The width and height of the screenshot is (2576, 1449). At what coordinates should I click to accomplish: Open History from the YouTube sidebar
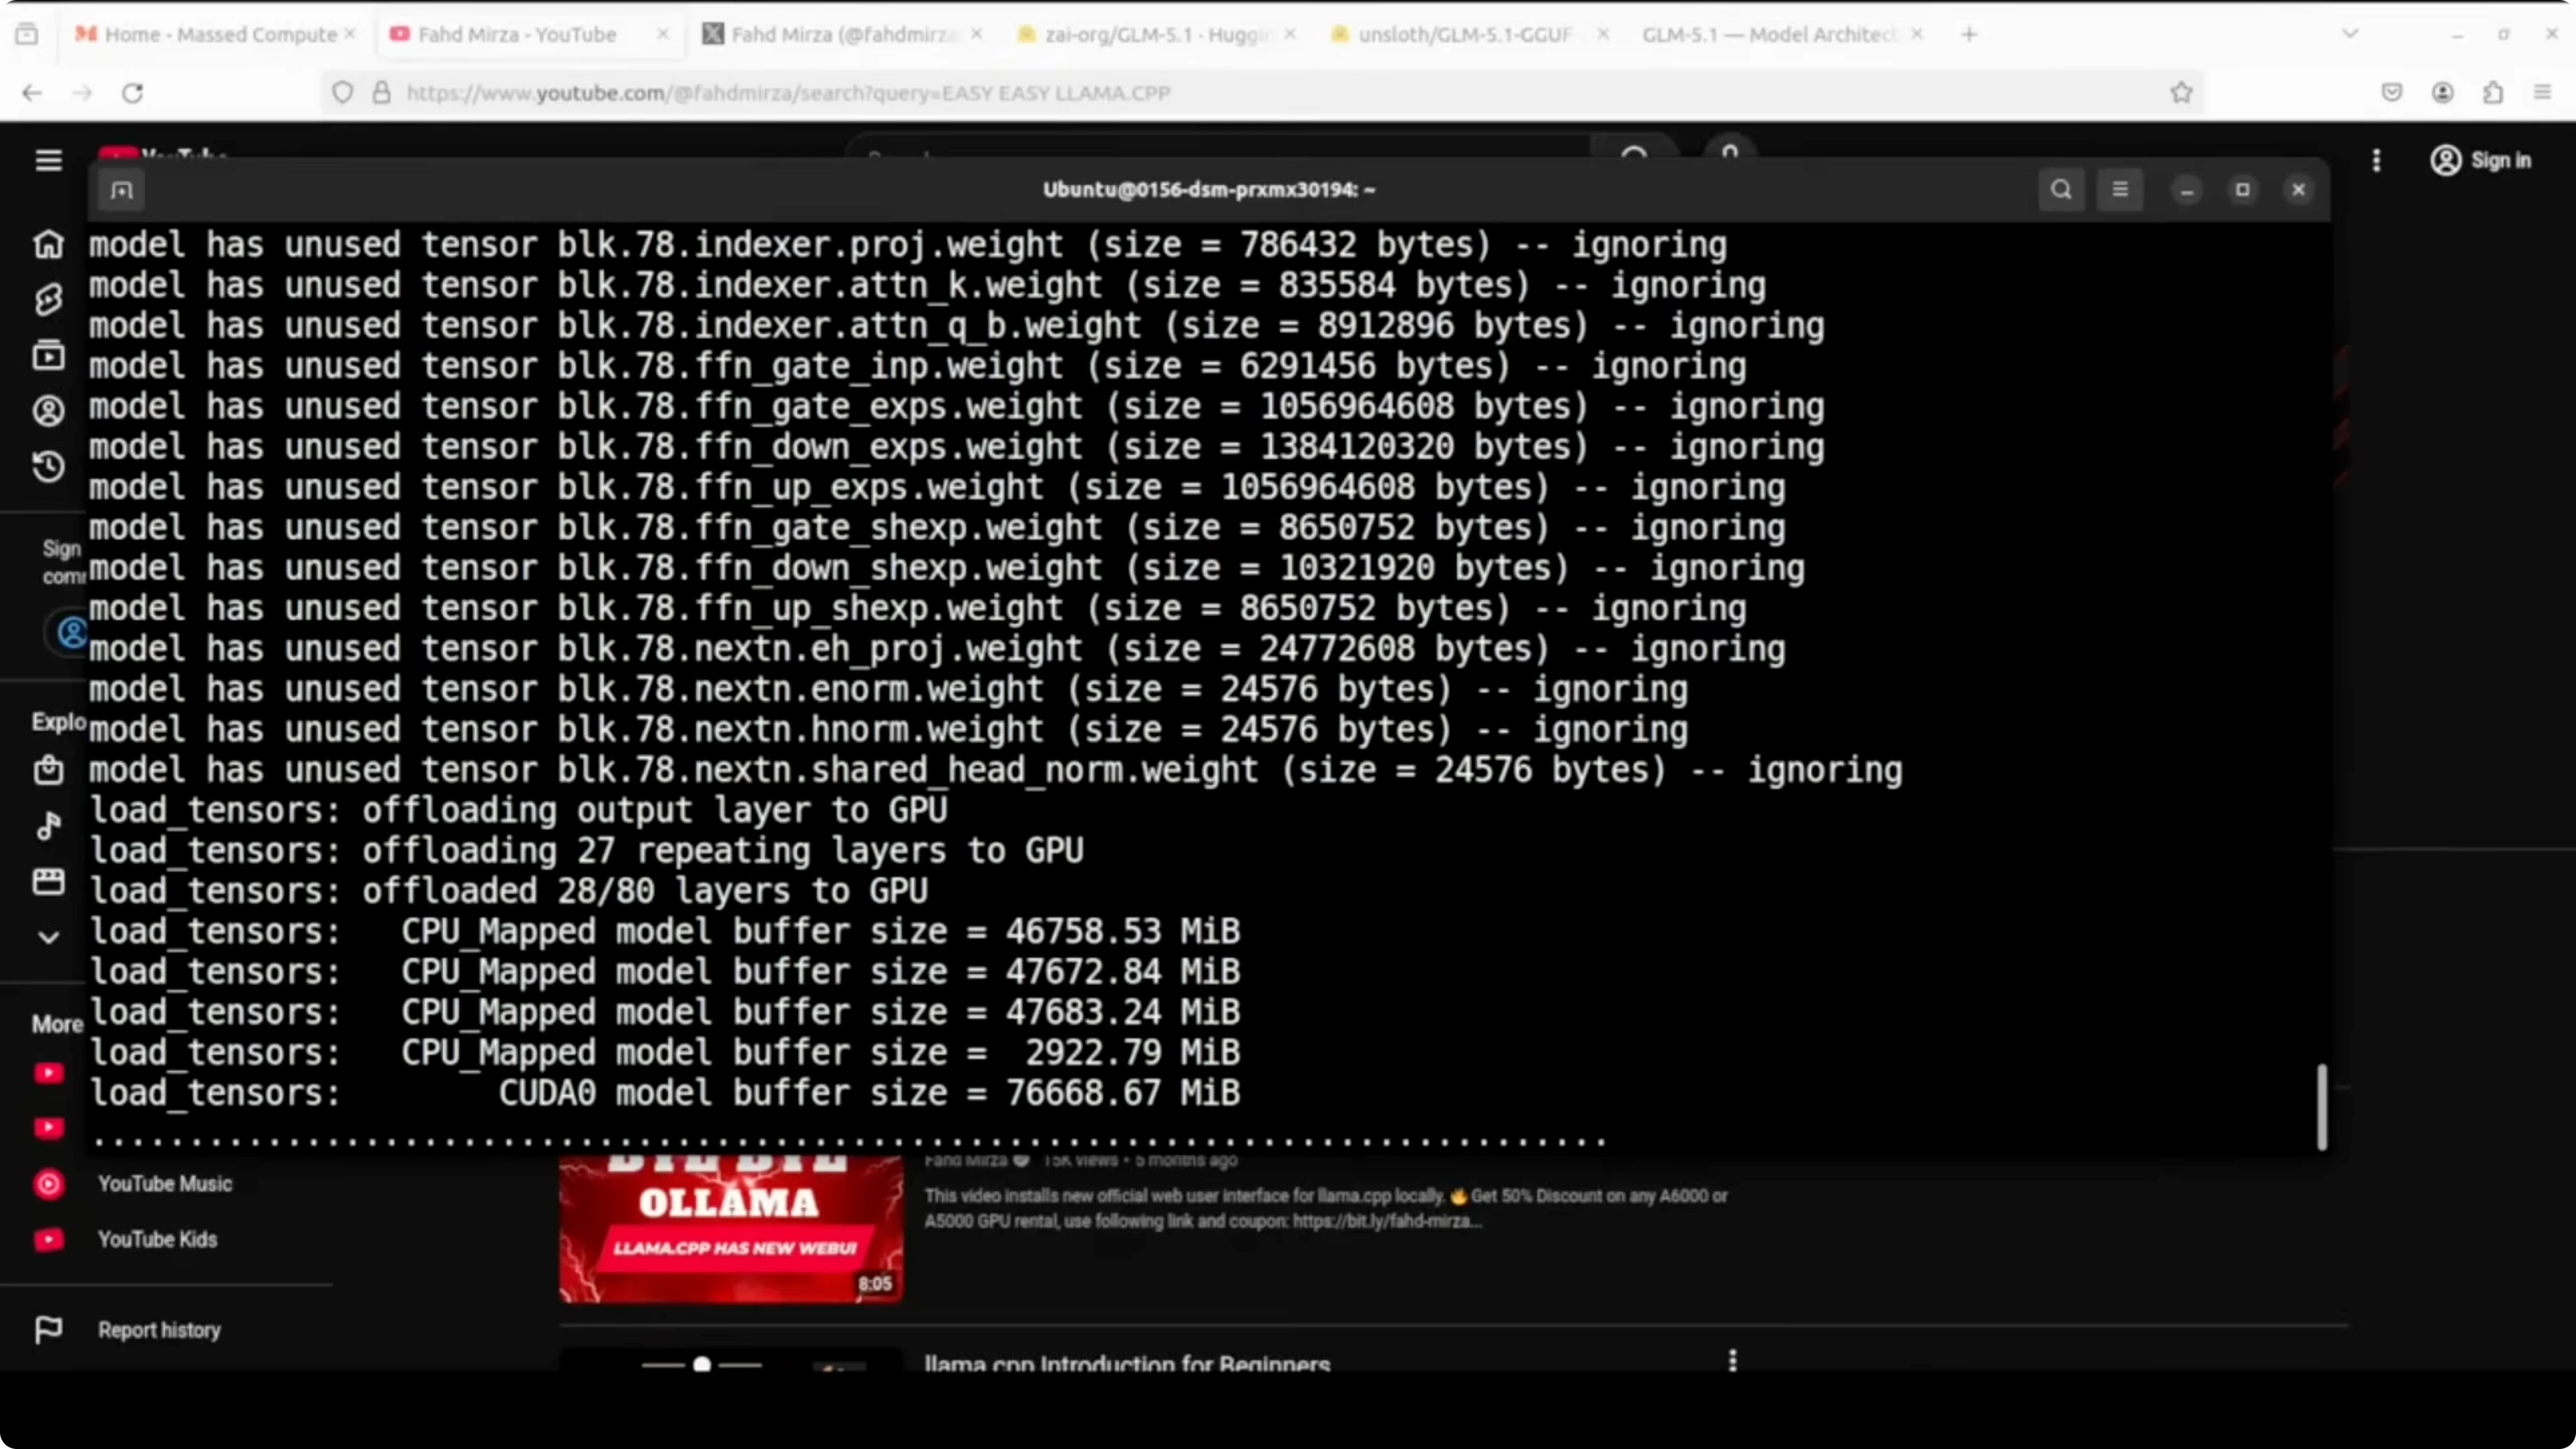tap(48, 466)
